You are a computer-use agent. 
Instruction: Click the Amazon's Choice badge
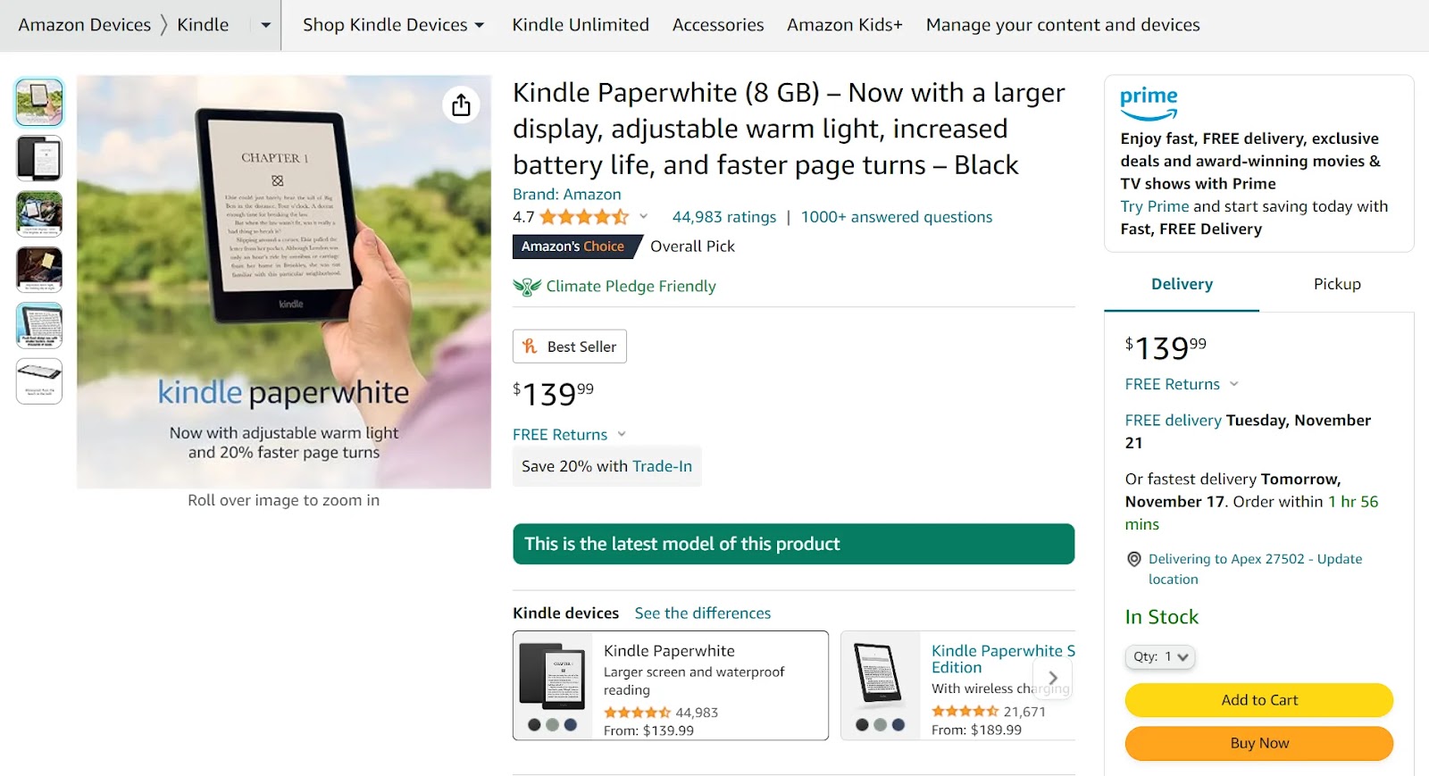575,246
